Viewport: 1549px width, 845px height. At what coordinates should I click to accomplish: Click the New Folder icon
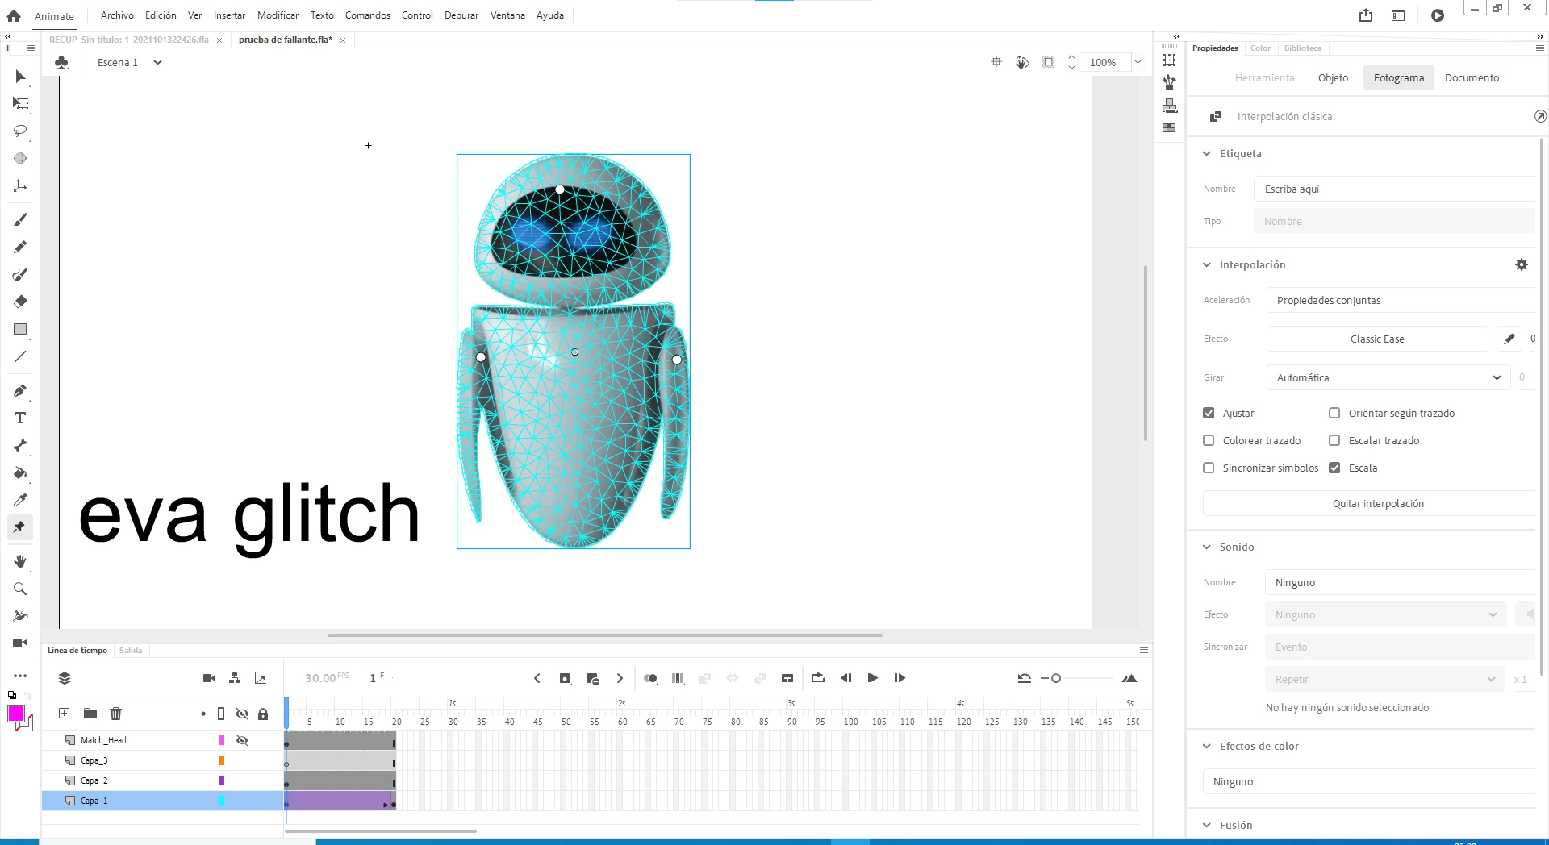coord(90,714)
